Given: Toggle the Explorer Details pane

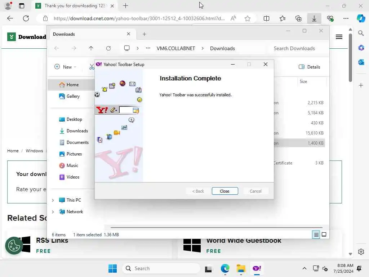Looking at the screenshot, I should click(309, 67).
